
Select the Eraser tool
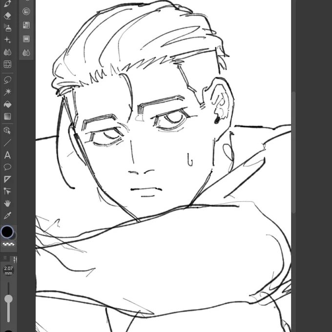(7, 16)
